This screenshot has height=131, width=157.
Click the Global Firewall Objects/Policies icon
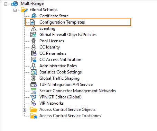coord(33,35)
